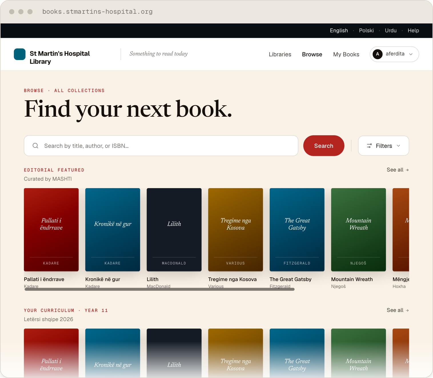Viewport: 433px width, 378px height.
Task: Open Mountain Wreath cover in Year 11 curriculum
Action: click(358, 353)
